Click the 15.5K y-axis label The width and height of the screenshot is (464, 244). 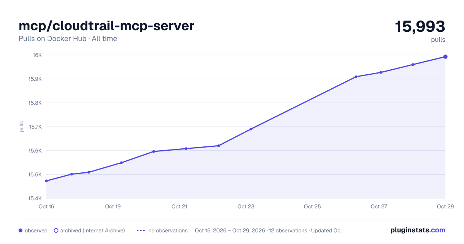(x=35, y=175)
